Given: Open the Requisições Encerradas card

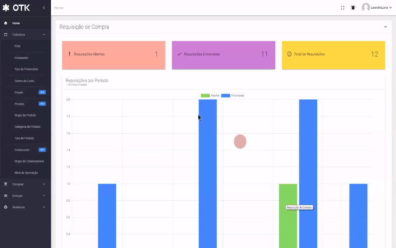Looking at the screenshot, I should click(x=224, y=55).
